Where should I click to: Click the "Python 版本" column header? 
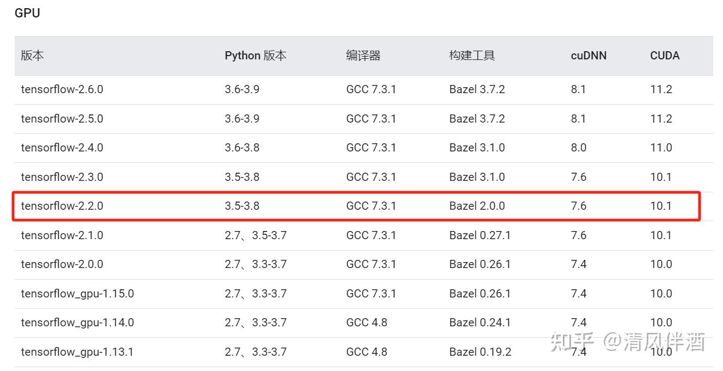(255, 56)
